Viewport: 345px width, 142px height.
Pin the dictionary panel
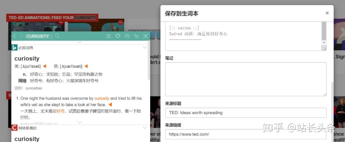tap(136, 36)
